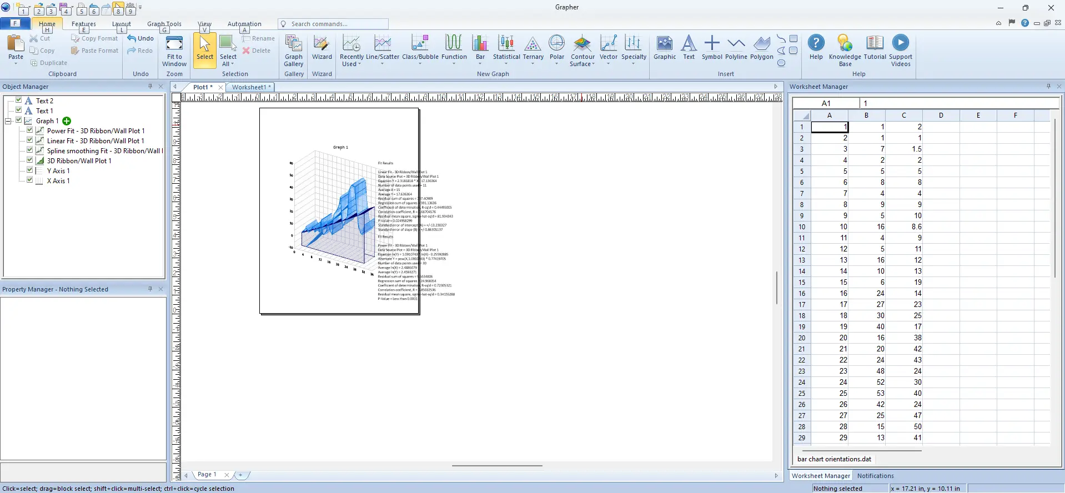Screen dimensions: 1065x493
Task: Open Bar graph types
Action: (x=480, y=49)
